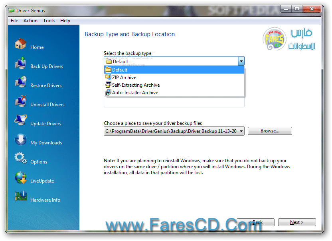The width and height of the screenshot is (332, 241).
Task: Open the My Downloads label
Action: [x=46, y=143]
